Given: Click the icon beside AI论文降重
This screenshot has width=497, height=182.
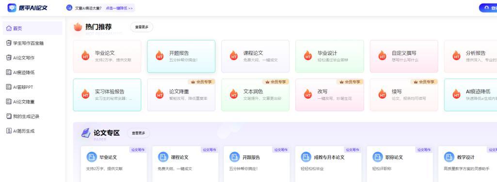Looking at the screenshot, I should 9,102.
